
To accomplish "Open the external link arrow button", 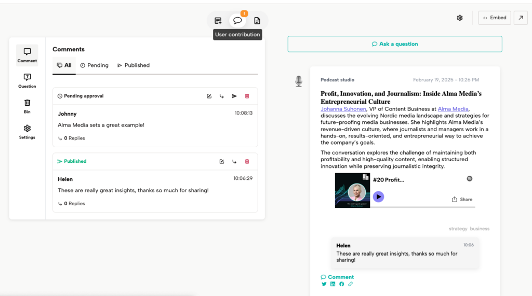I will (521, 18).
